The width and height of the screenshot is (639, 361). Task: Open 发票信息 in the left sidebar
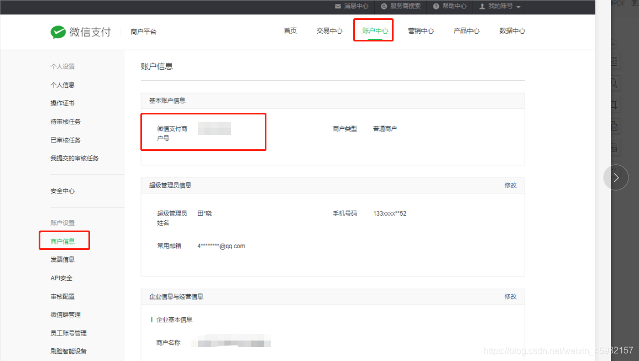[62, 259]
